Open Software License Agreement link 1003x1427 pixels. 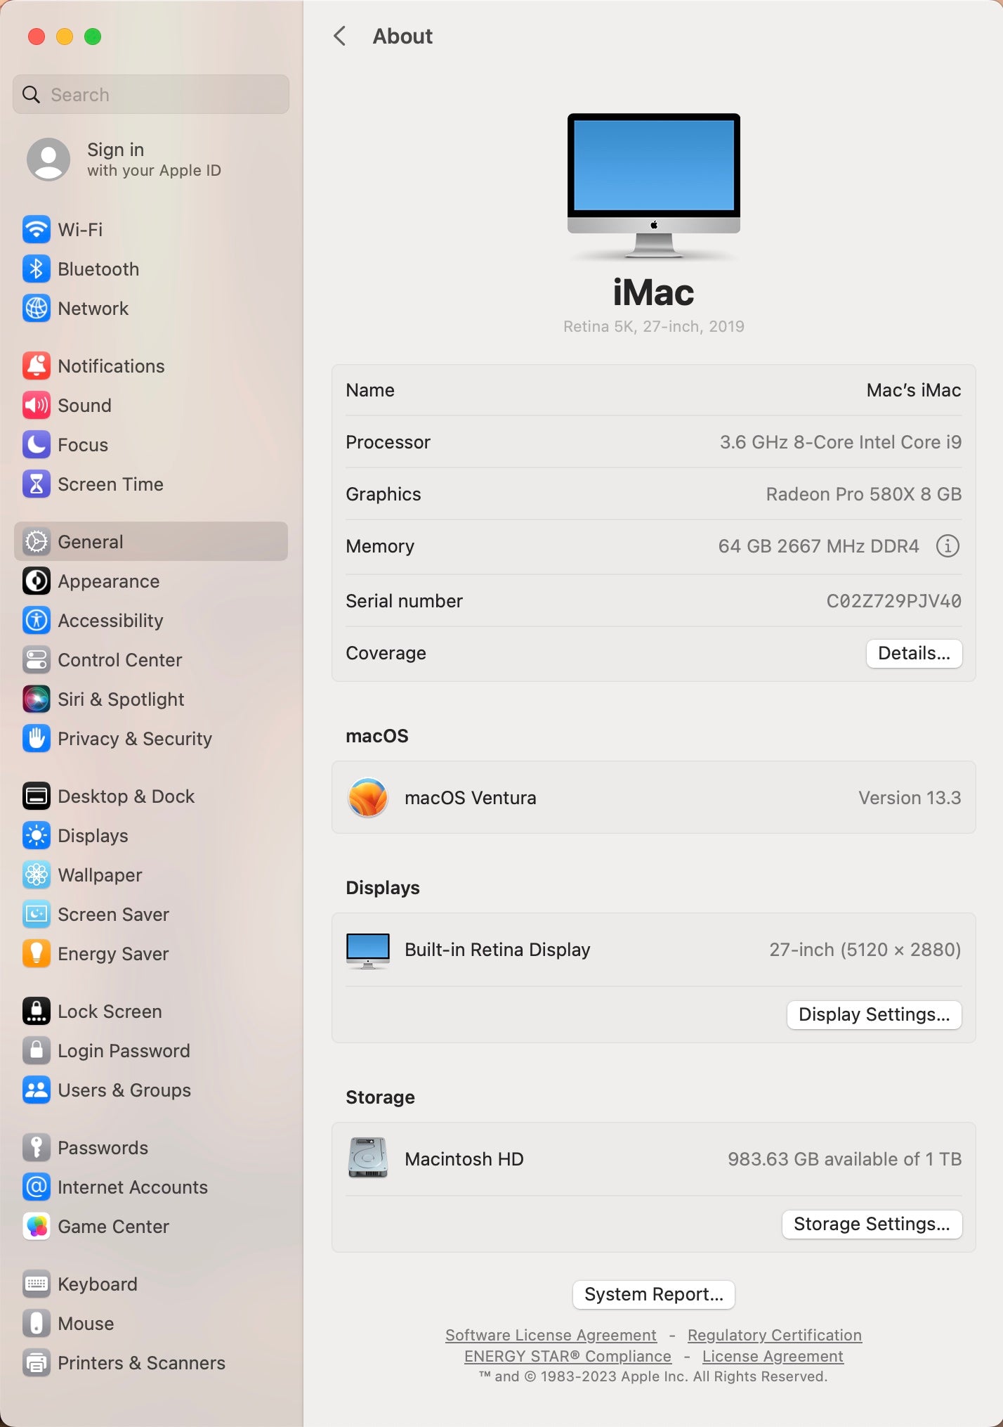pos(551,1334)
